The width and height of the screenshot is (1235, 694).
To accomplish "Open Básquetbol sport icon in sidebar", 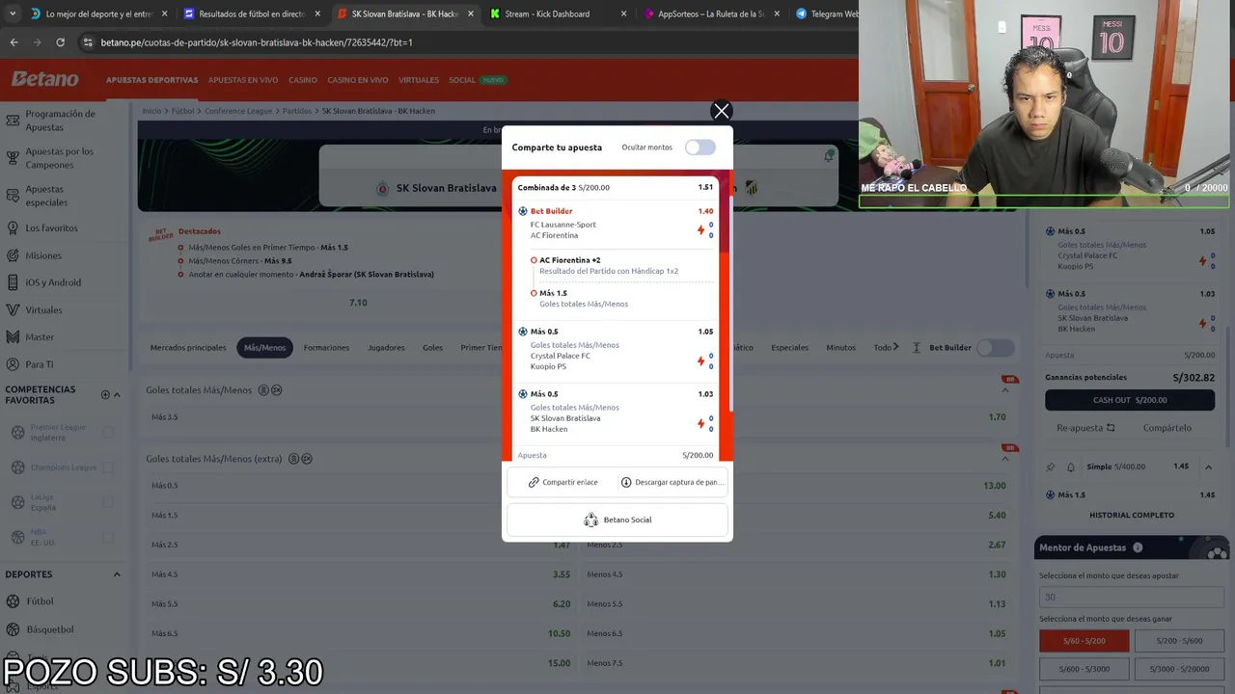I will (x=14, y=629).
